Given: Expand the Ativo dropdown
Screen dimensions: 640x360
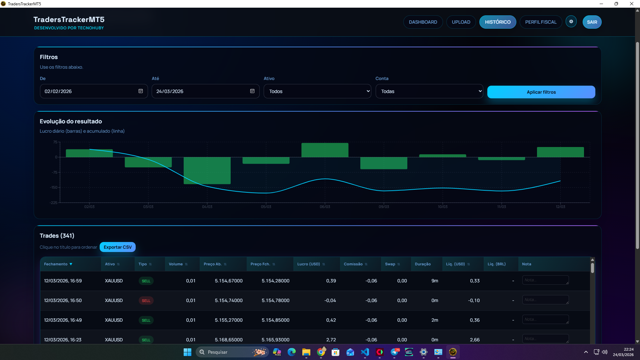Looking at the screenshot, I should 317,91.
